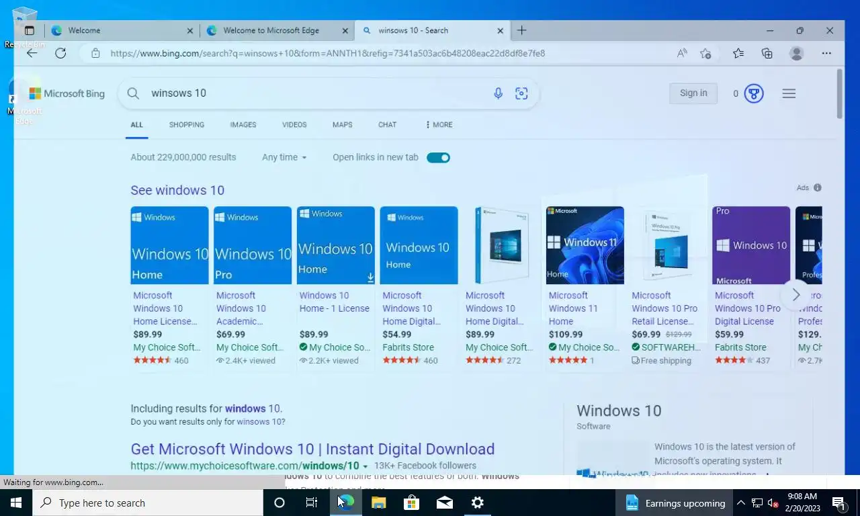Open Bing hamburger menu
The width and height of the screenshot is (860, 516).
point(789,93)
